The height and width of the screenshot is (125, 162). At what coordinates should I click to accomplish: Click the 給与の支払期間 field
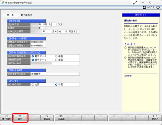pos(55,32)
